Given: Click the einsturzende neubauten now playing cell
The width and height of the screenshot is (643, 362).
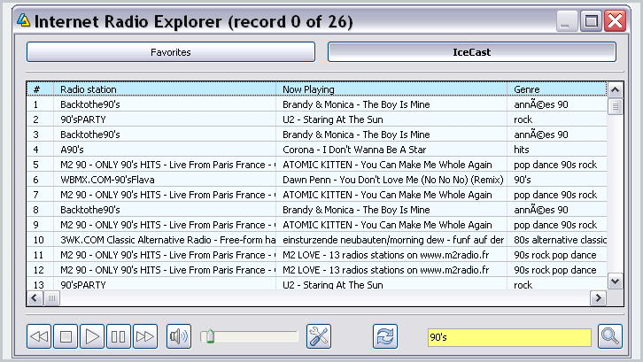Looking at the screenshot, I should (391, 240).
